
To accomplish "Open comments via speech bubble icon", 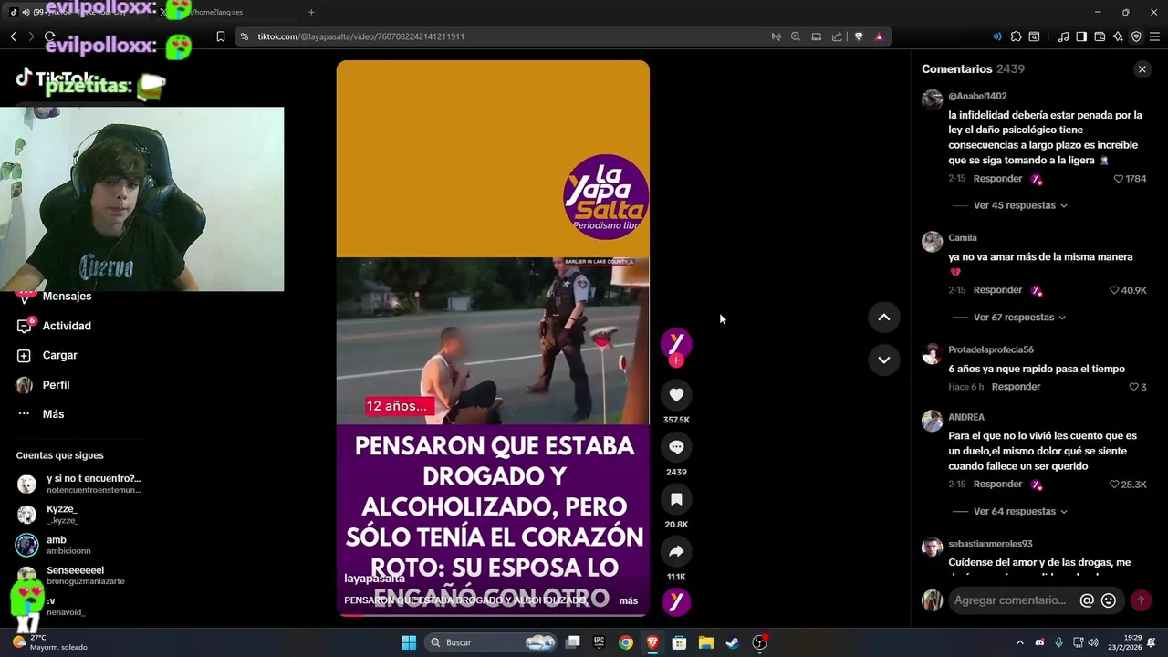I will pyautogui.click(x=676, y=447).
